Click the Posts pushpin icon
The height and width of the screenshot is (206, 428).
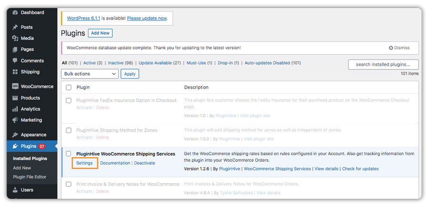15,27
